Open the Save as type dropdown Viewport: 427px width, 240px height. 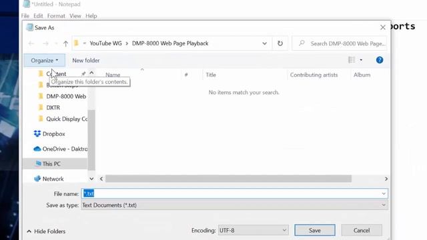(384, 205)
